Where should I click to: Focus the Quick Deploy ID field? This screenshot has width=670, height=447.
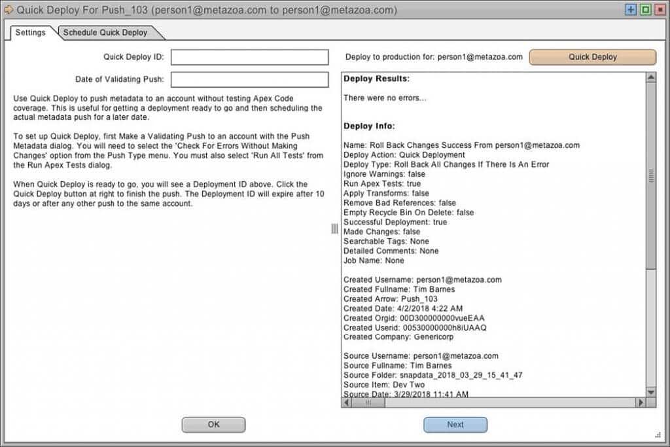pos(249,57)
